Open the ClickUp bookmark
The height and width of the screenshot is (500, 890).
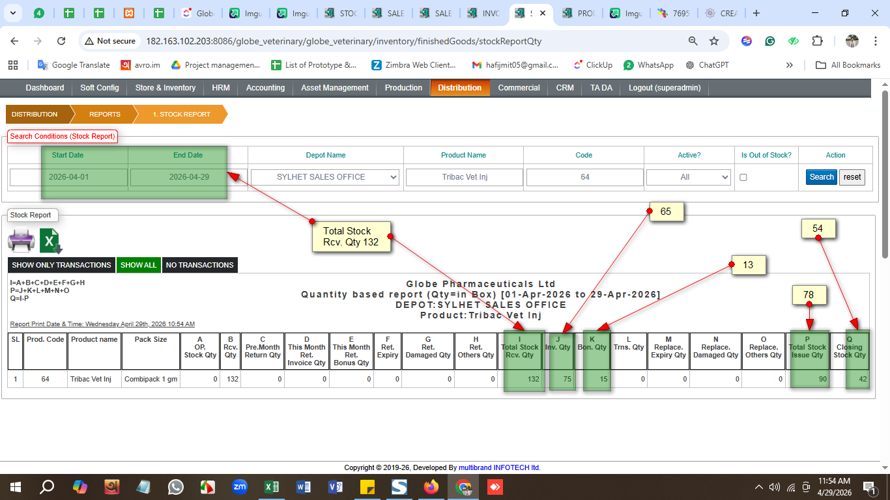coord(593,65)
